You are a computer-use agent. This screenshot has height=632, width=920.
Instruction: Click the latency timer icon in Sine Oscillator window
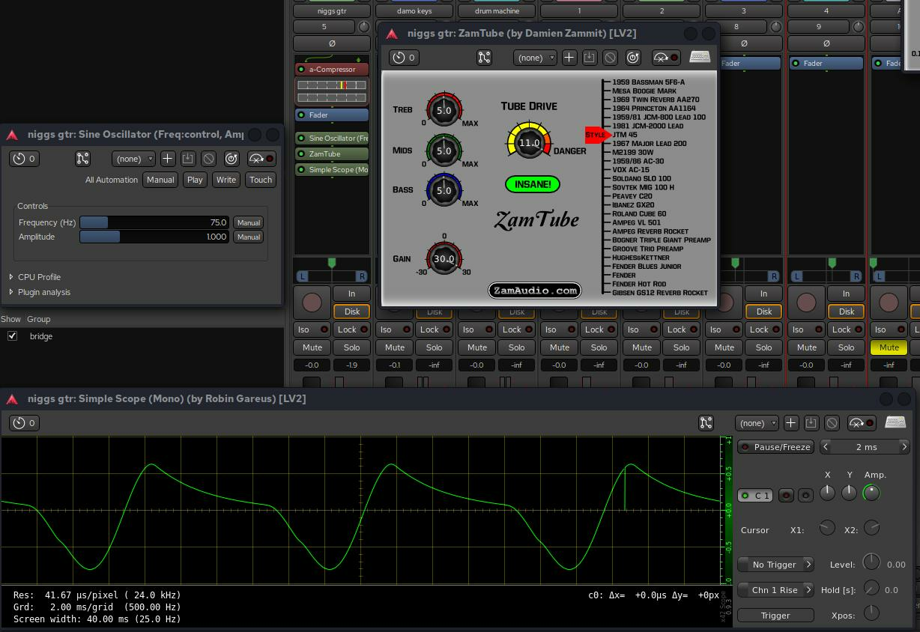[x=23, y=159]
